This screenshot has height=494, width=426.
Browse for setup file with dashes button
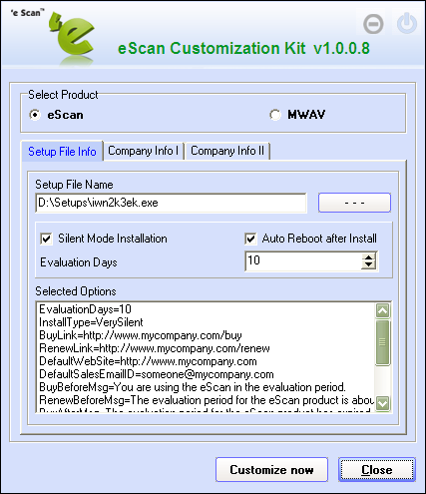click(354, 203)
